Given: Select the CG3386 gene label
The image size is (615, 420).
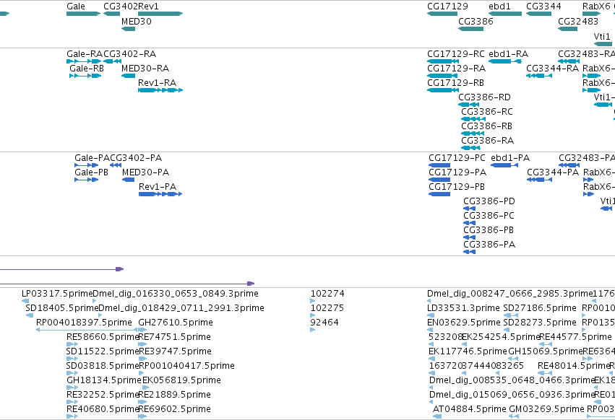Looking at the screenshot, I should click(x=476, y=21).
